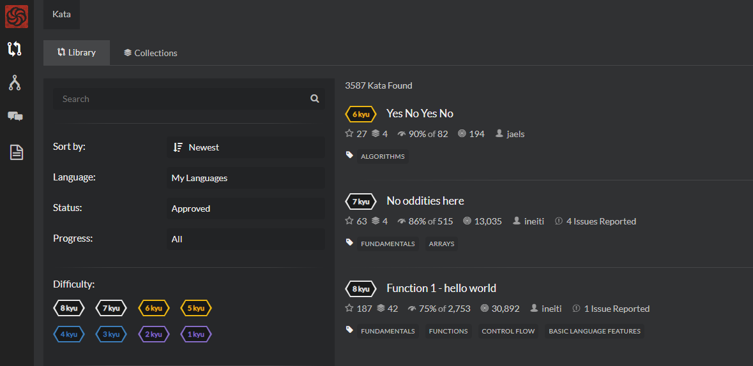
Task: Open the kata No oddities here
Action: (x=425, y=201)
